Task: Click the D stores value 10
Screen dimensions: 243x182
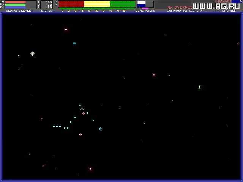Action: (x=50, y=5)
